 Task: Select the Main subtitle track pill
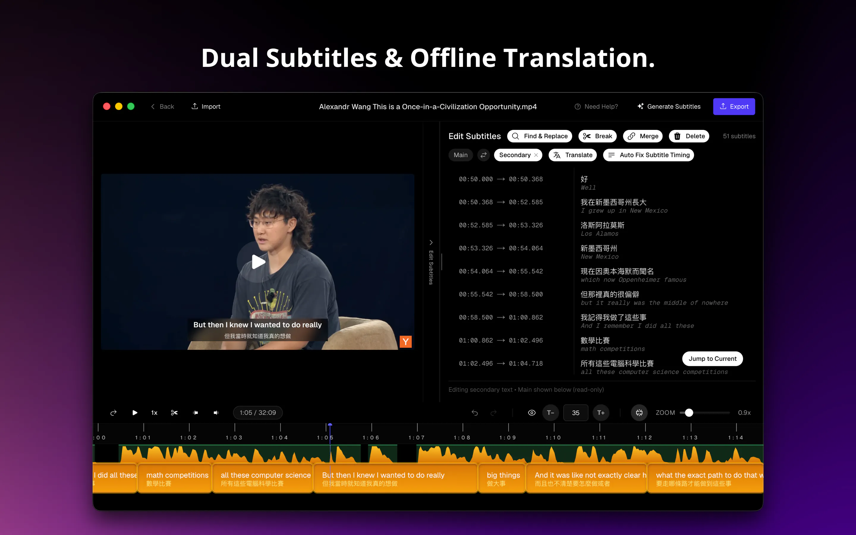point(460,155)
